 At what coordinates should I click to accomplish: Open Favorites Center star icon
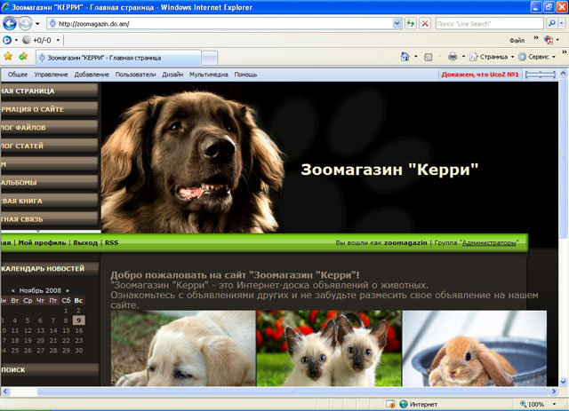pos(8,57)
